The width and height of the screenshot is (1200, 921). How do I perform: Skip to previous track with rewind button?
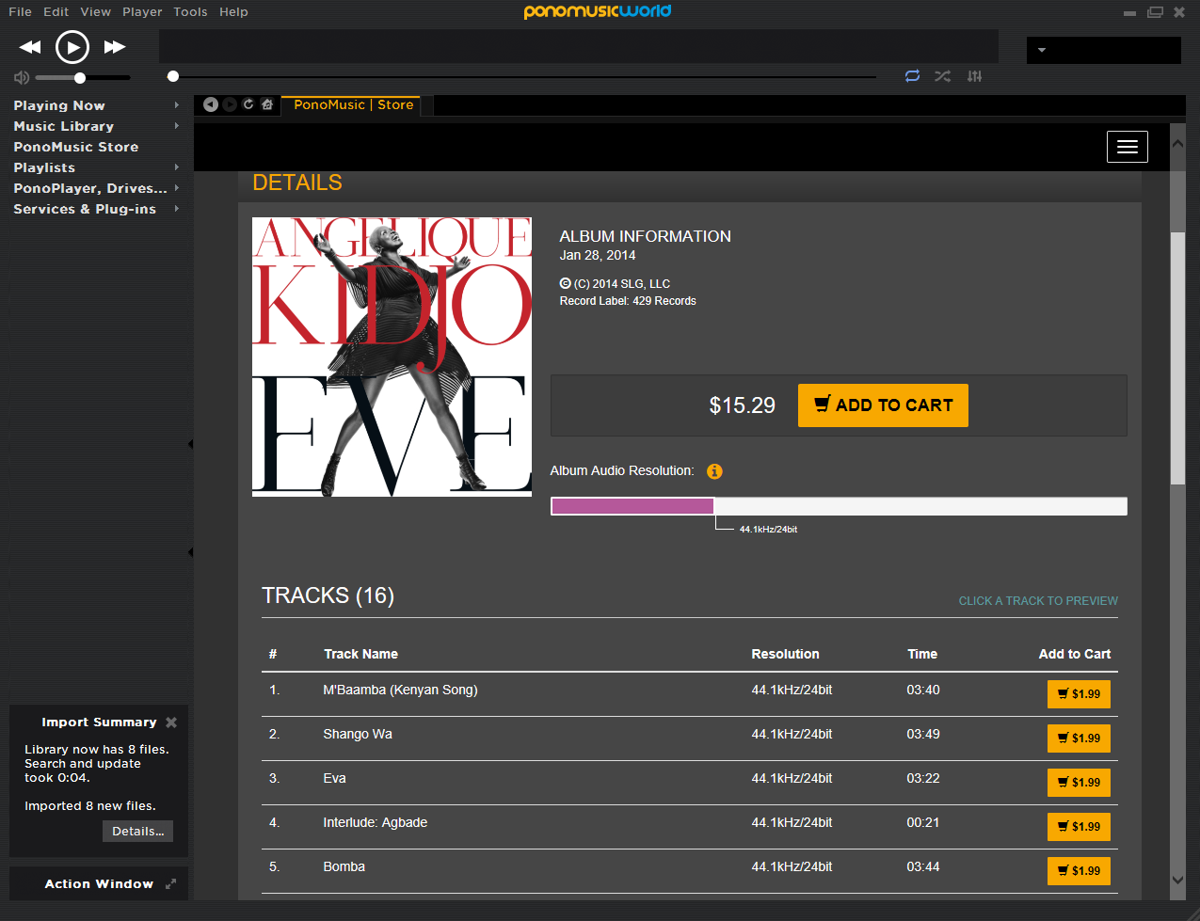[x=30, y=47]
